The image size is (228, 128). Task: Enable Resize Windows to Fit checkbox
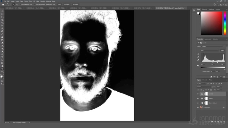(21, 5)
